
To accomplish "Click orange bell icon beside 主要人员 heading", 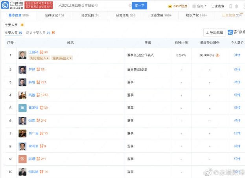I will [22, 25].
